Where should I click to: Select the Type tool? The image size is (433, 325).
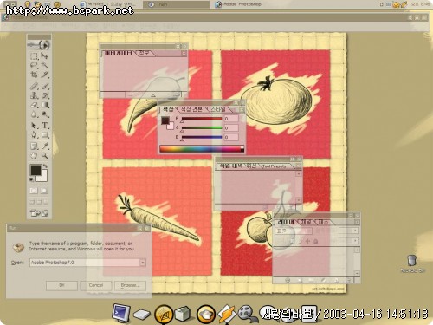(44, 126)
